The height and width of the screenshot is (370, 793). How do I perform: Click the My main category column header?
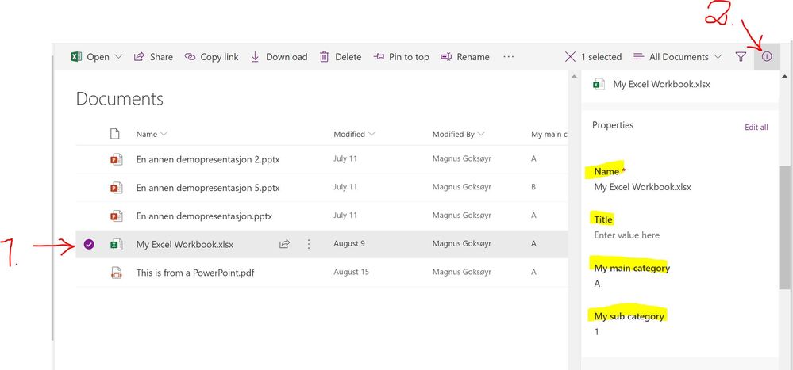(549, 134)
